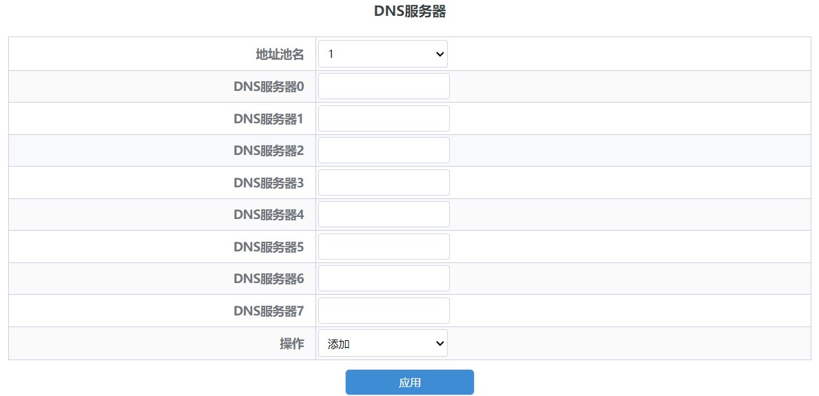Viewport: 819px width, 396px height.
Task: Click the 操作 row label text
Action: click(291, 344)
